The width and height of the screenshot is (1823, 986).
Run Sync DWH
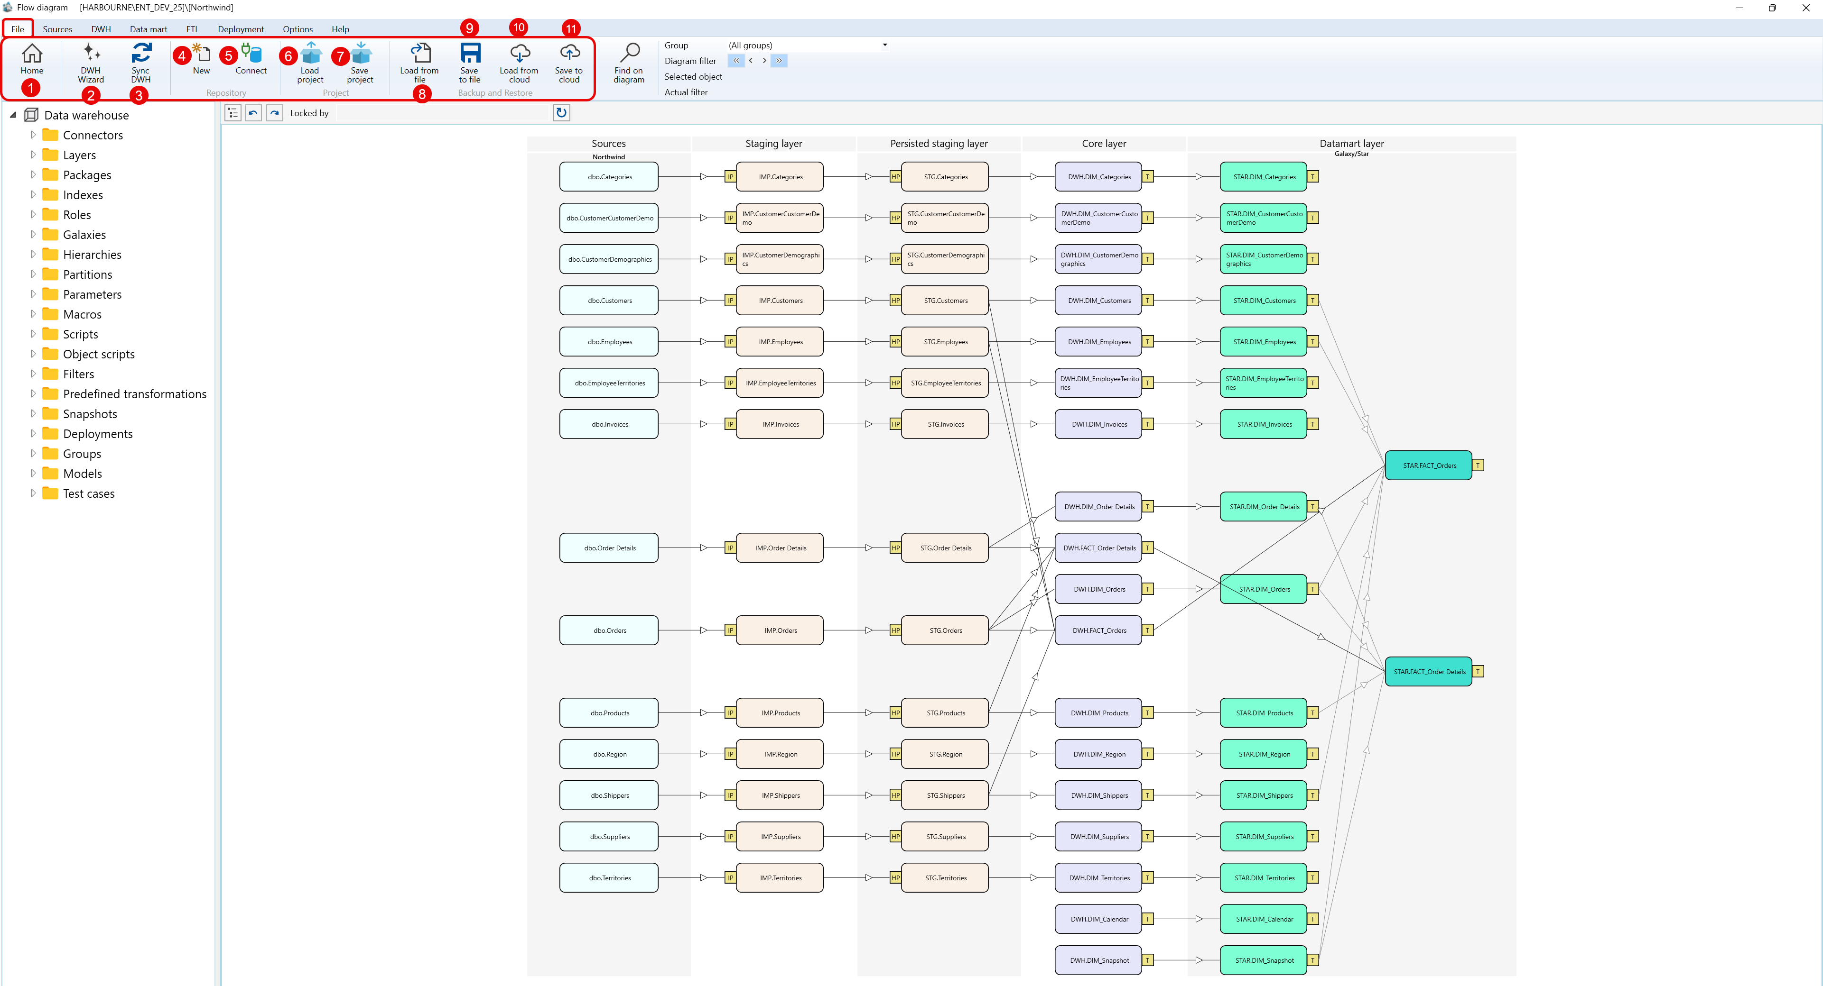(x=140, y=63)
